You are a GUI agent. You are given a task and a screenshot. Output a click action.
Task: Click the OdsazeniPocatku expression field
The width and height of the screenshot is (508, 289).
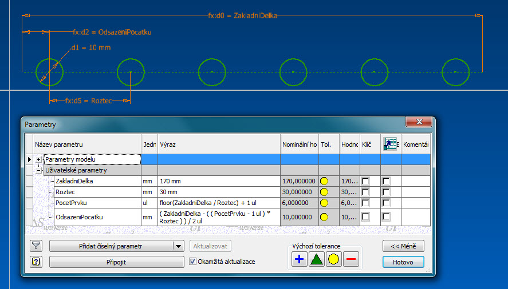pyautogui.click(x=219, y=217)
